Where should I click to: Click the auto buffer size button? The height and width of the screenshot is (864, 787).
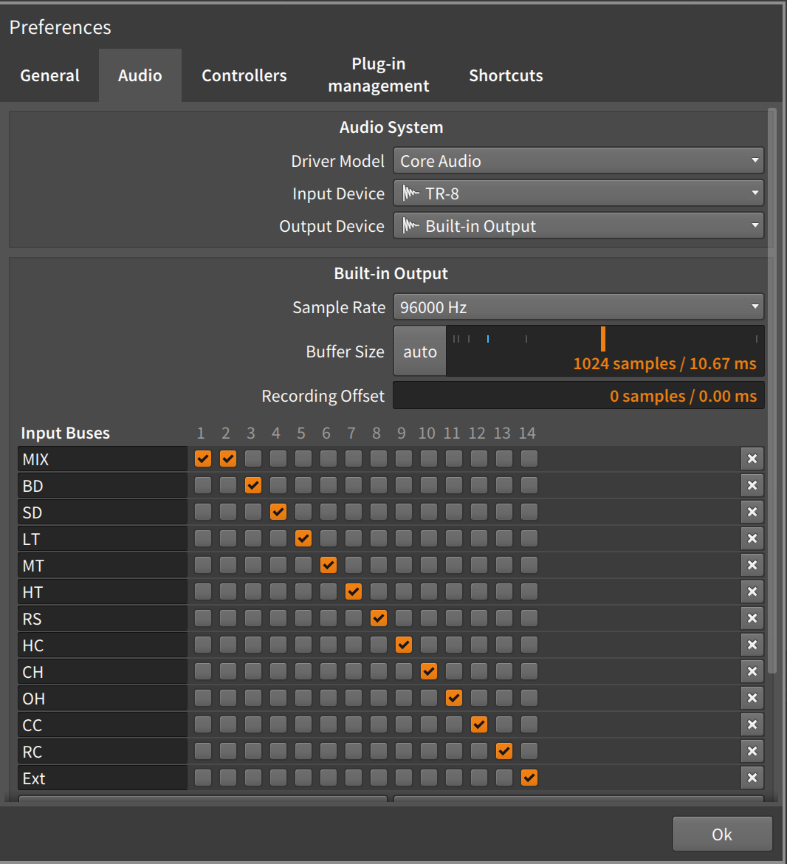419,352
